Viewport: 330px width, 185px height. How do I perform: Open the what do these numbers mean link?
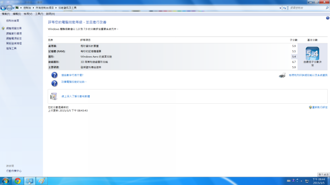pyautogui.click(x=72, y=75)
